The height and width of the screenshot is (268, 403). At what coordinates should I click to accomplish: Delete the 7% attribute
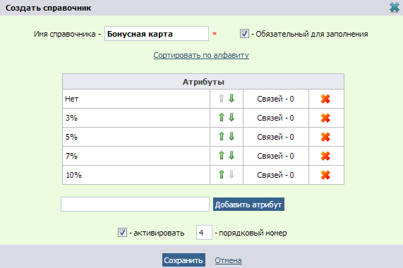[x=325, y=156]
